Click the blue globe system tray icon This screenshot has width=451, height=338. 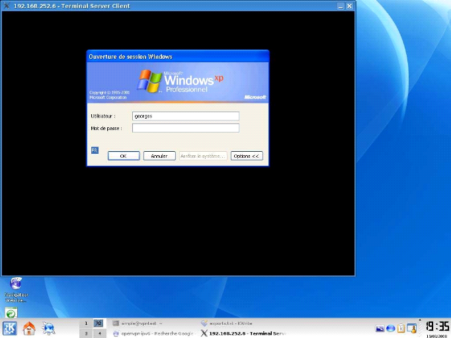[390, 328]
